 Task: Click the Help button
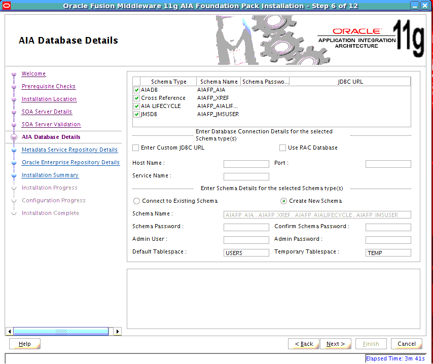24,344
